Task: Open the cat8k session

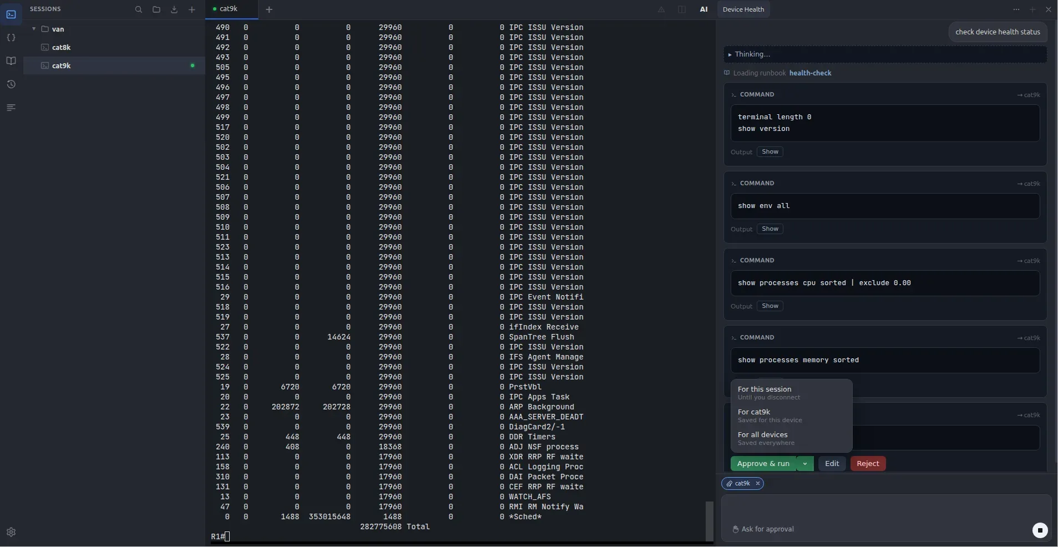Action: point(114,47)
